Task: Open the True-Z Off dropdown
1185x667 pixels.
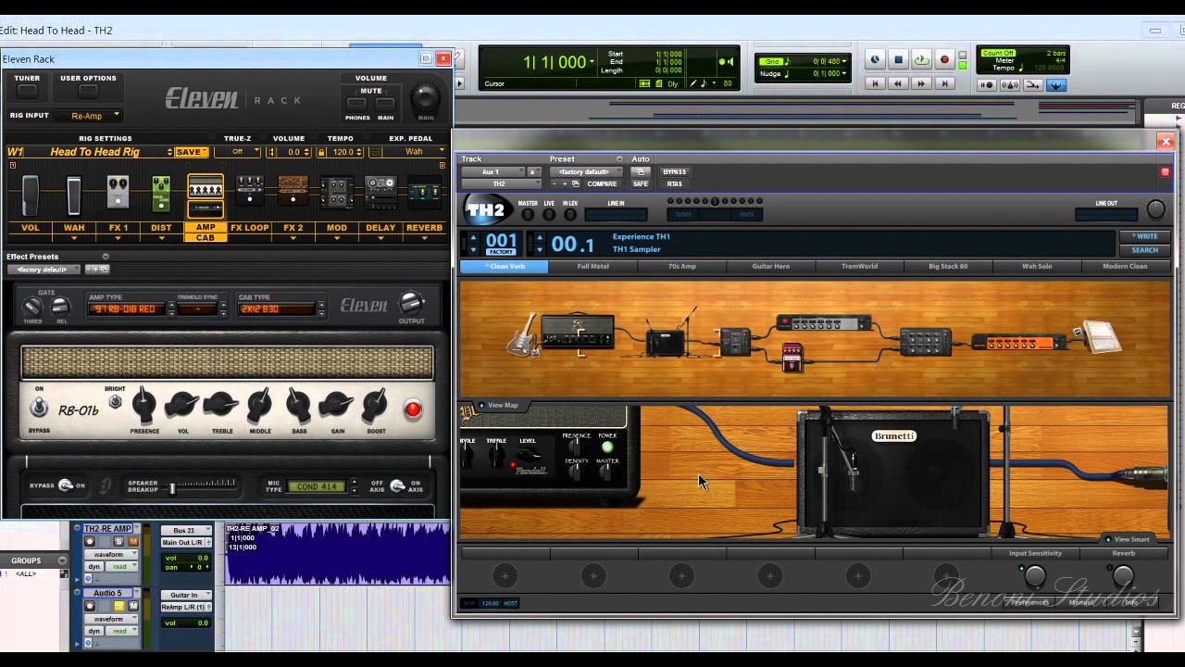Action: coord(239,152)
